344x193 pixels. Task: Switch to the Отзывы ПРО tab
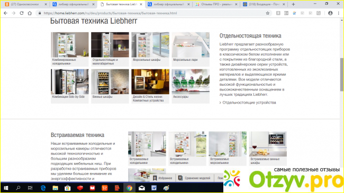[x=216, y=4]
